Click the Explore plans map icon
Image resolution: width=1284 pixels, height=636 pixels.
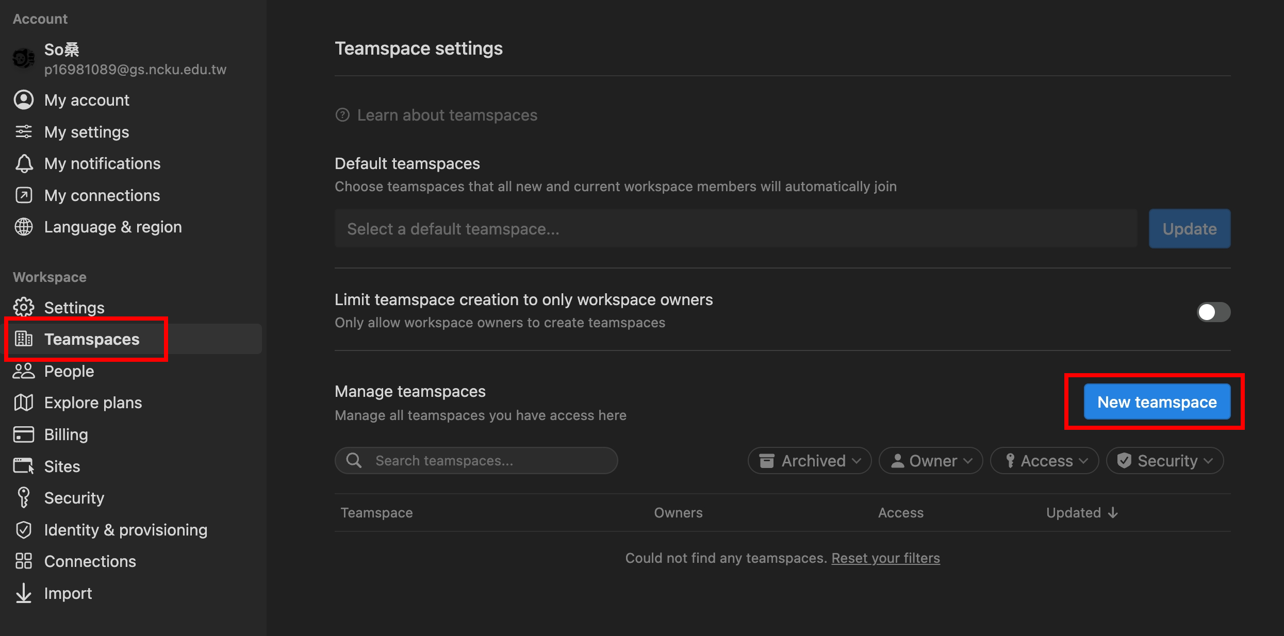(x=23, y=403)
